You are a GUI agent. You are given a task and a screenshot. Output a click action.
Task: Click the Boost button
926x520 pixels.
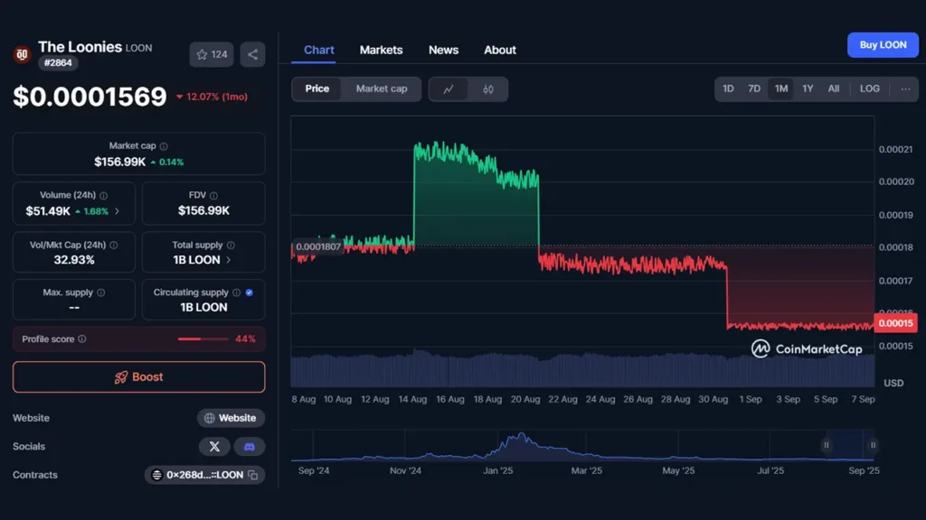(x=138, y=376)
